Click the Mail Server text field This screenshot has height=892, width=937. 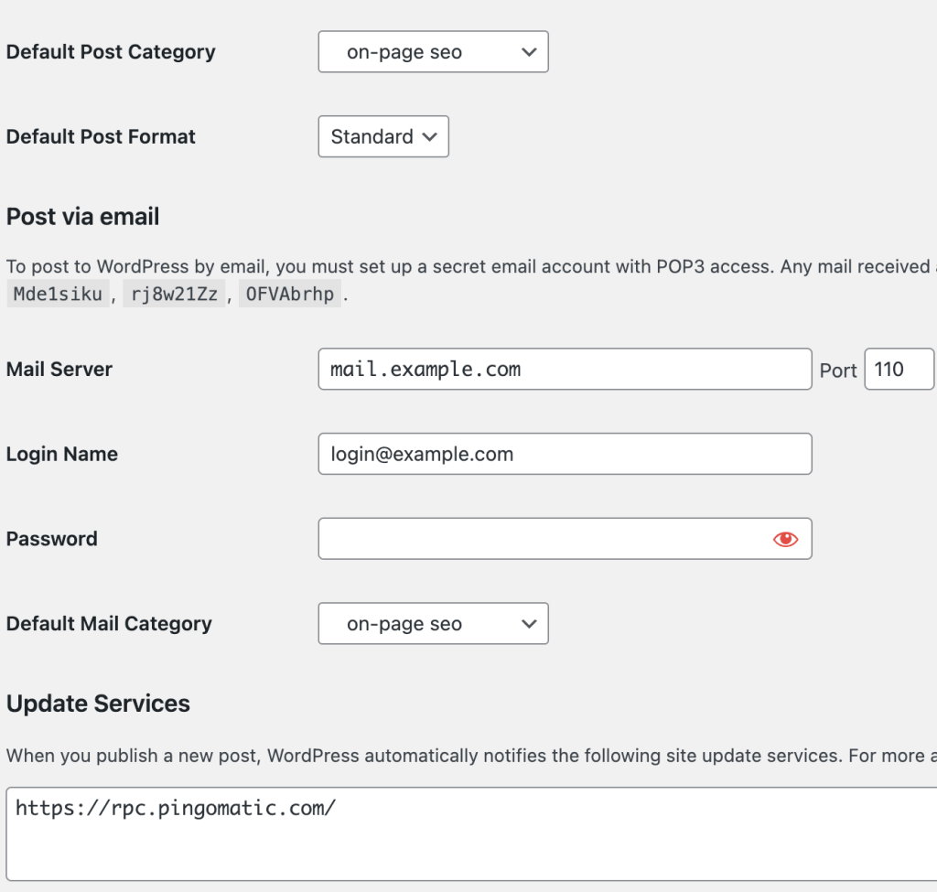tap(565, 370)
